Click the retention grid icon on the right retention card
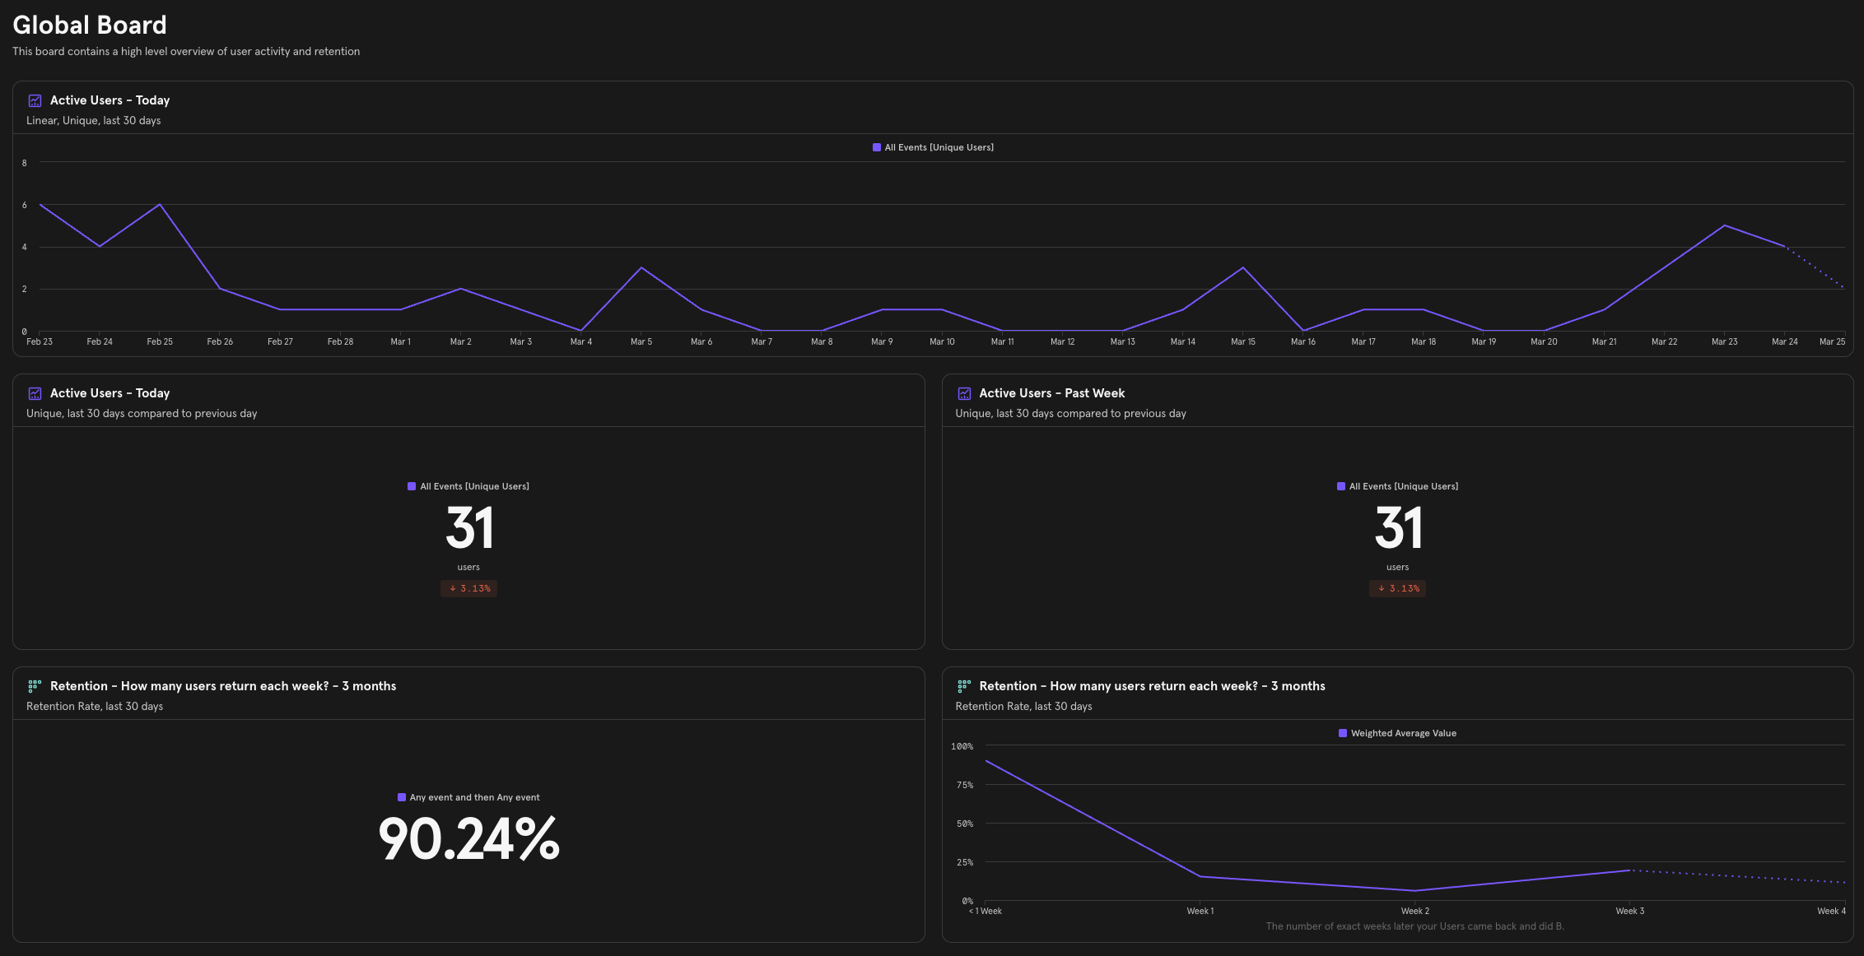1864x956 pixels. point(963,685)
